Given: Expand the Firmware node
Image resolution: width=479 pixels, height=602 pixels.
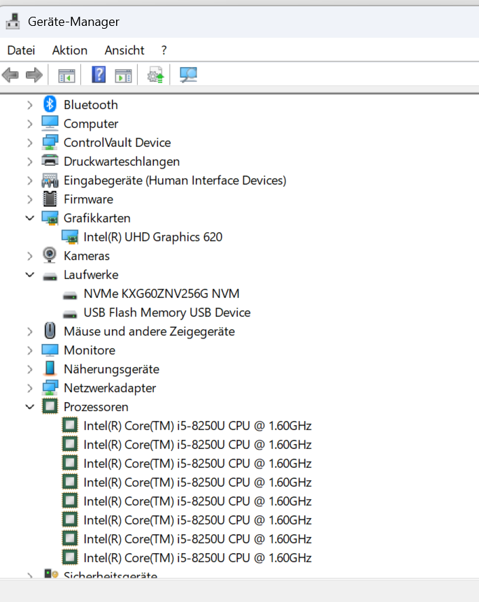Looking at the screenshot, I should click(x=30, y=199).
